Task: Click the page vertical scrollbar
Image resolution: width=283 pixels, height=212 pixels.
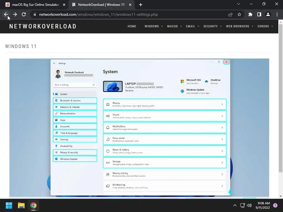Action: click(x=281, y=98)
